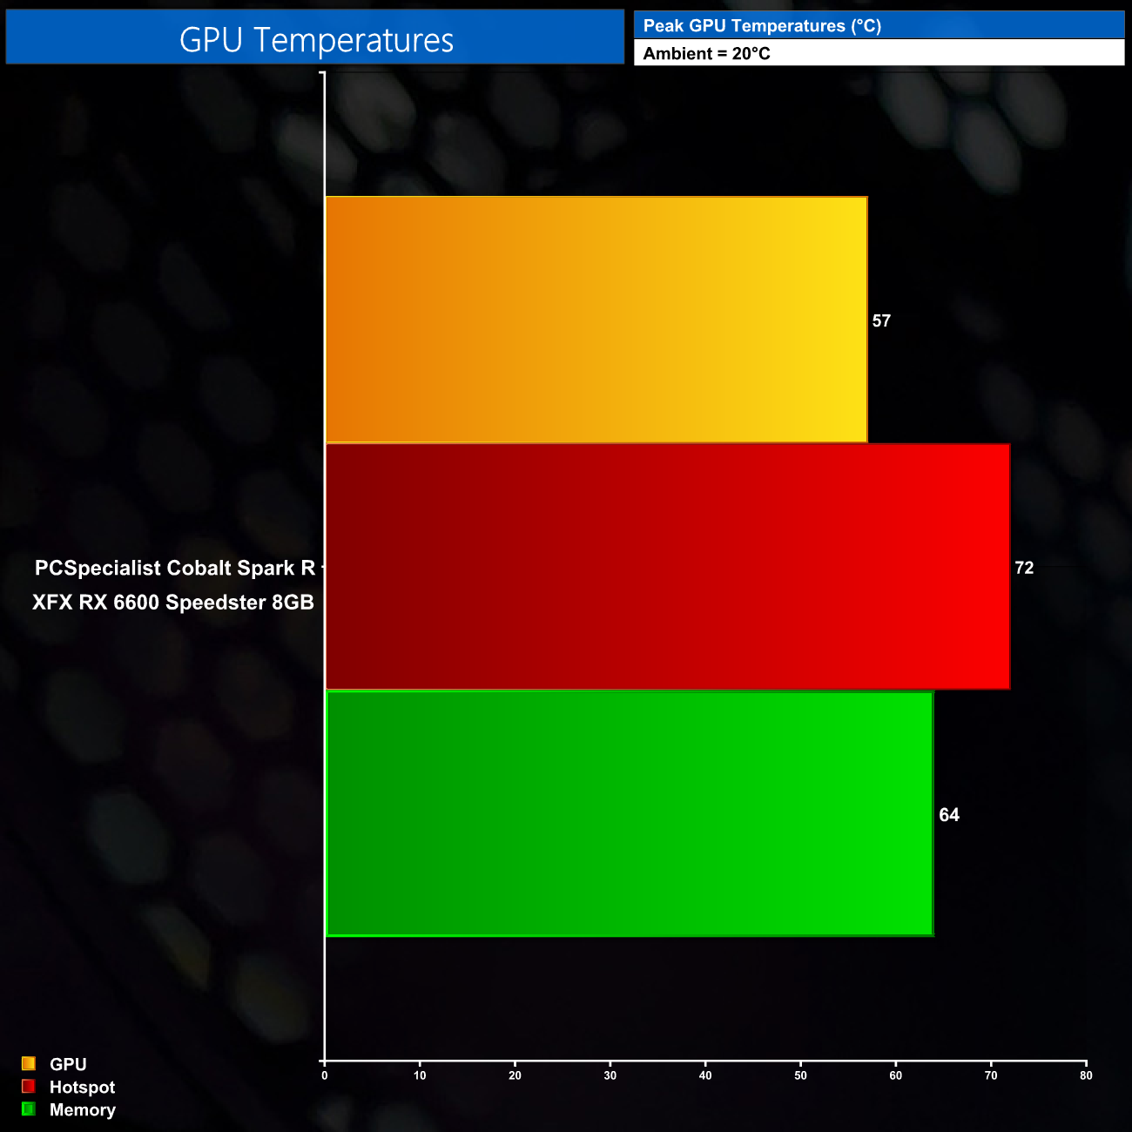The width and height of the screenshot is (1132, 1132).
Task: Click the 'Peak GPU Temperatures (°C)' heading
Action: [x=762, y=25]
